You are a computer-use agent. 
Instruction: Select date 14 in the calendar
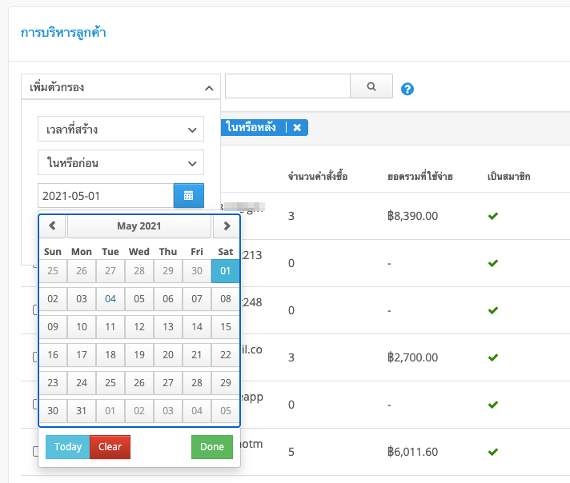click(197, 327)
